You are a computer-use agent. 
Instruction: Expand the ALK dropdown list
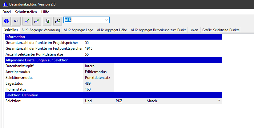(x=107, y=20)
